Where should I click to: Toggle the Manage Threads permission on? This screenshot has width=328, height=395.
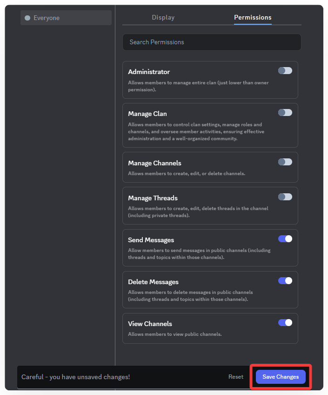[285, 197]
